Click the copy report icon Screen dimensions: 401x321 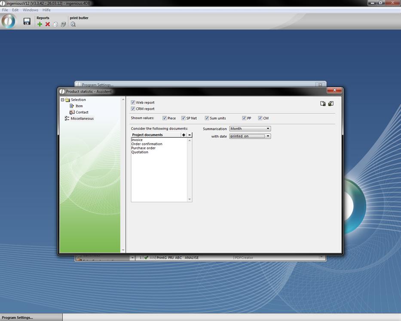55,24
